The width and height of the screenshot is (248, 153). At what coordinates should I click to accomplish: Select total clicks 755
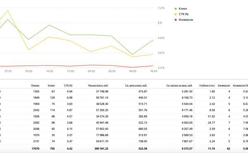point(52,149)
